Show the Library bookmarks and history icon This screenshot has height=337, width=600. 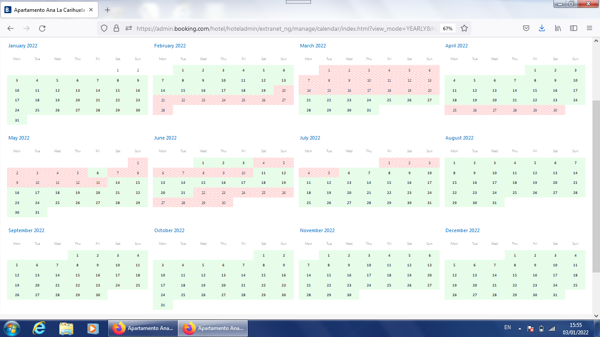click(x=558, y=28)
